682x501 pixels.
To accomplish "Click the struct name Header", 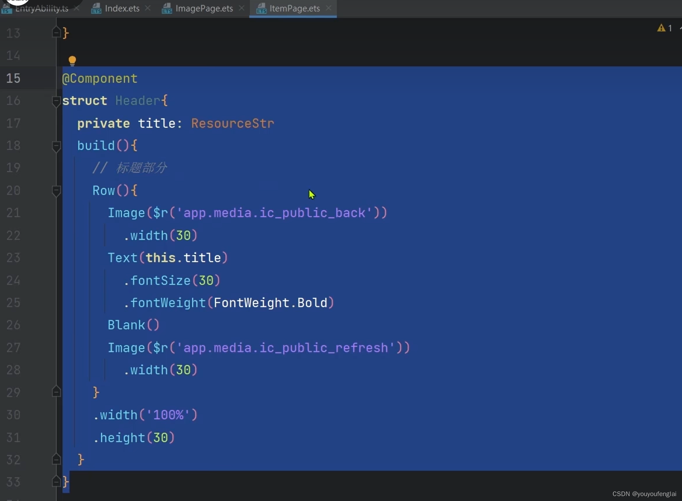I will [138, 101].
